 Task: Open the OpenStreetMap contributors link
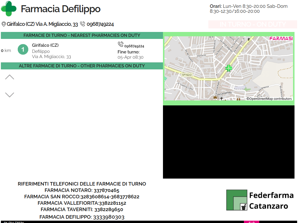point(269,99)
